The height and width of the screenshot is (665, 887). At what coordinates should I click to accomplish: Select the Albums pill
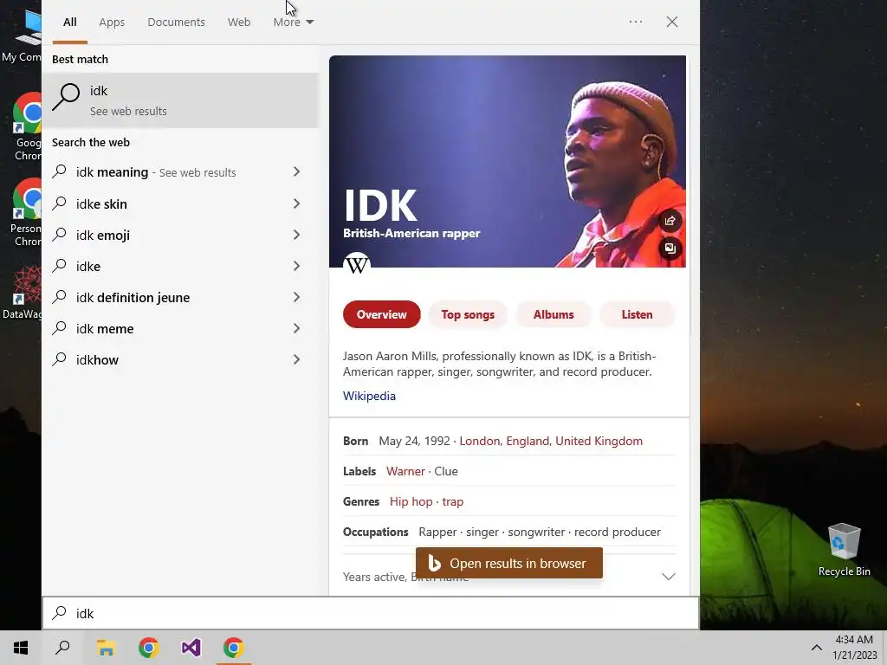click(554, 314)
